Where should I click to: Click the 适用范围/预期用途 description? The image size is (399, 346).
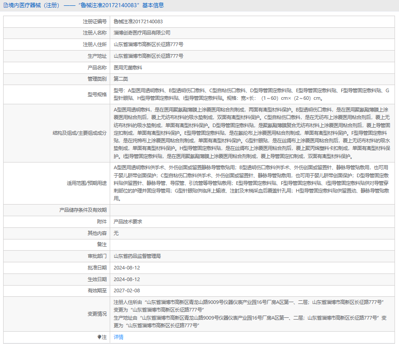pyautogui.click(x=251, y=183)
